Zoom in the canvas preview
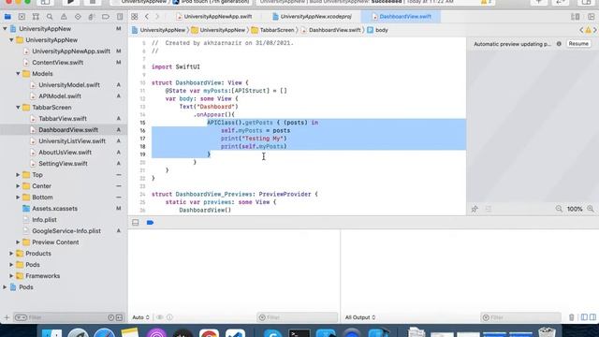The width and height of the screenshot is (599, 337). [591, 209]
